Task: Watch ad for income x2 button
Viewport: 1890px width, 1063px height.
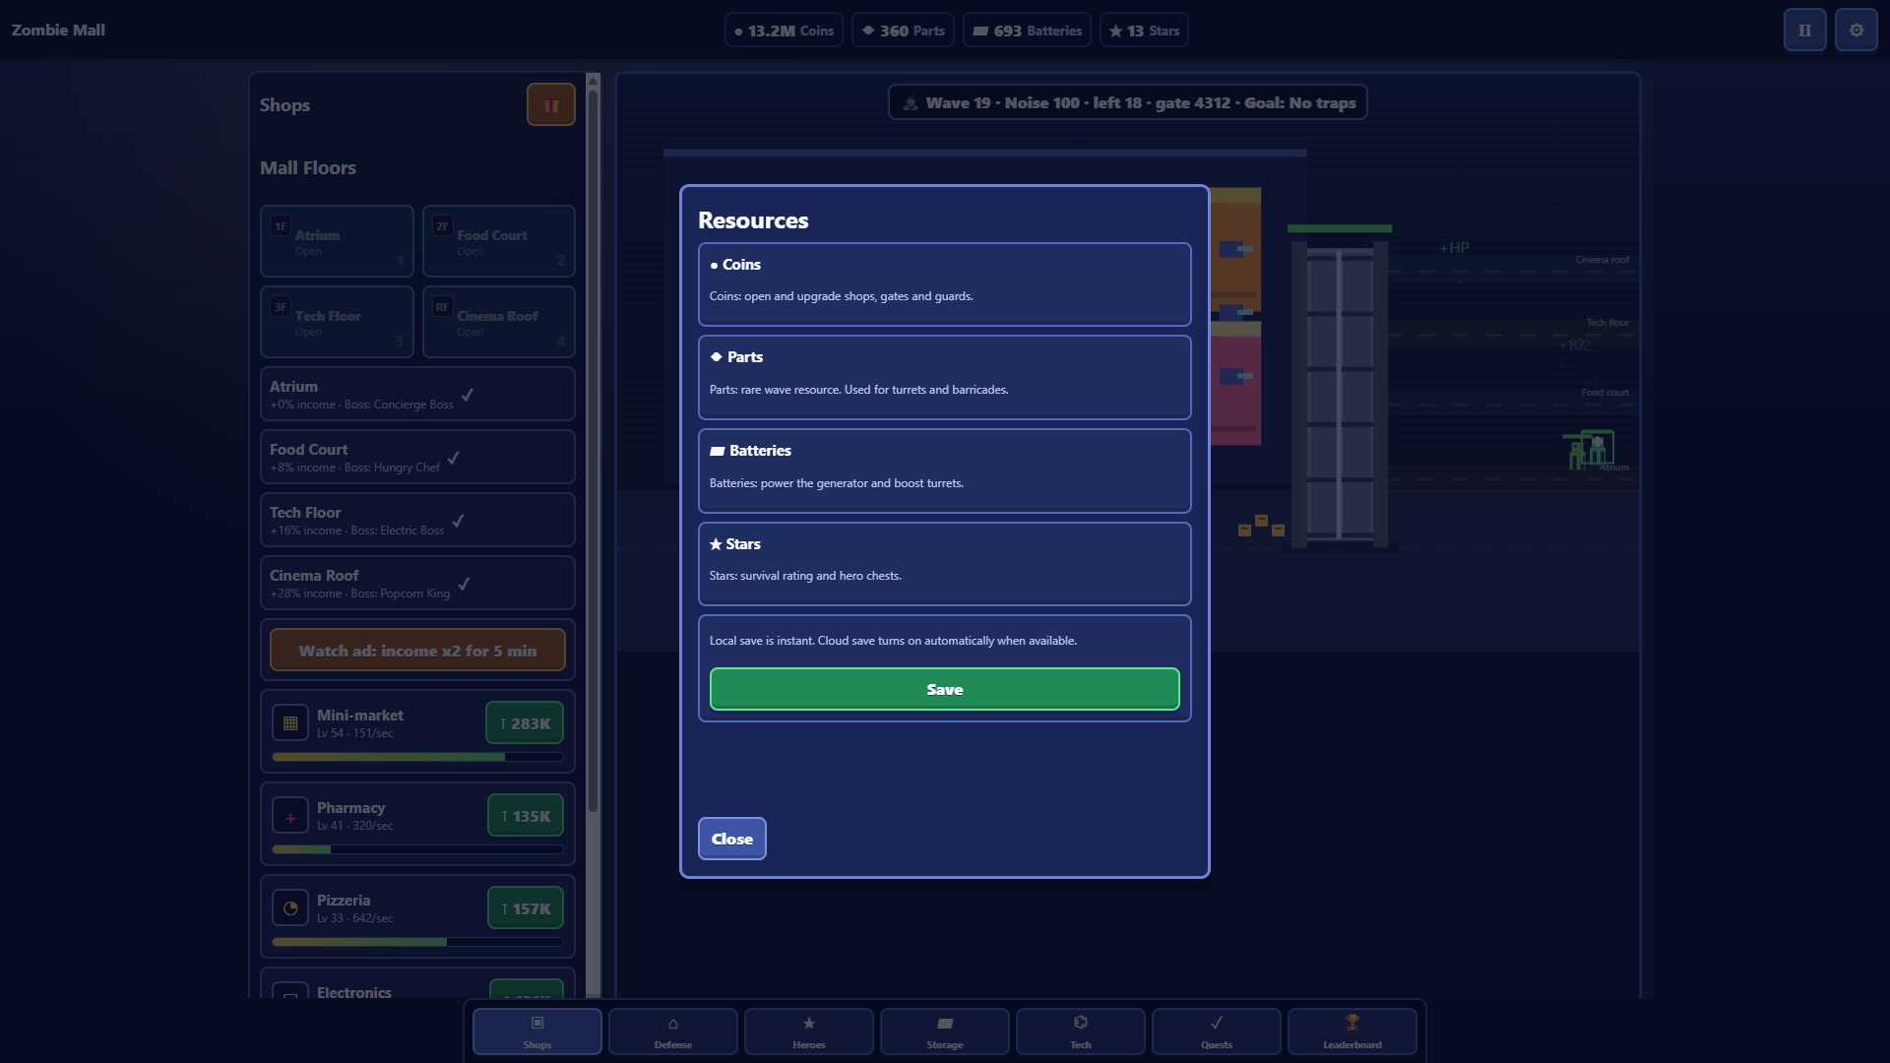Action: (417, 650)
